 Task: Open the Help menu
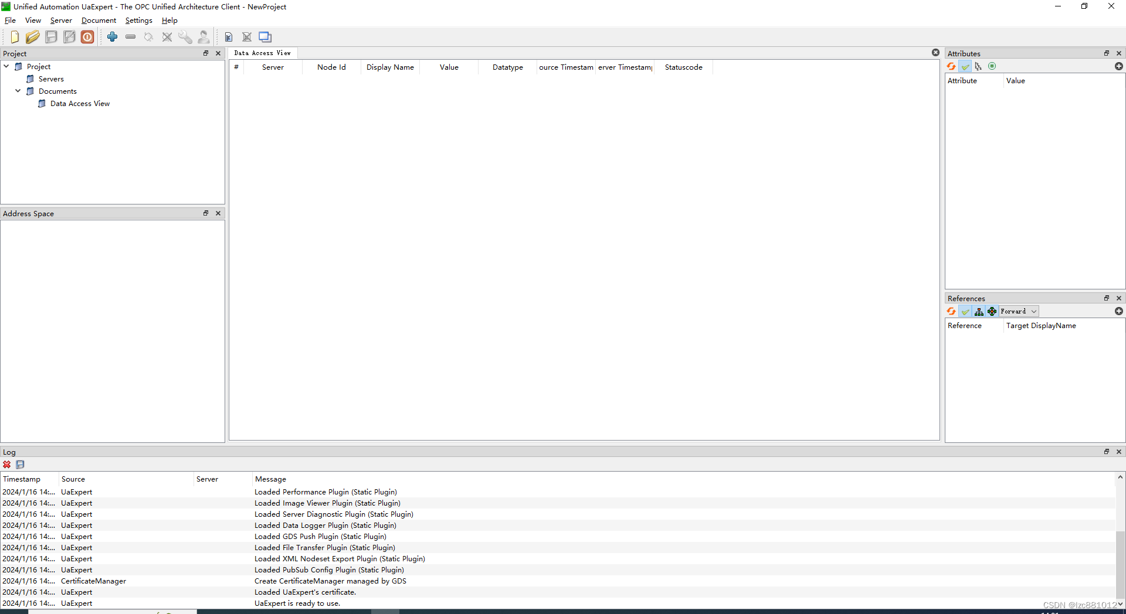169,21
